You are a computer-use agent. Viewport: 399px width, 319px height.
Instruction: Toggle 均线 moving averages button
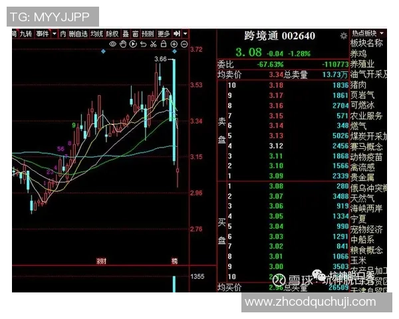(x=97, y=34)
